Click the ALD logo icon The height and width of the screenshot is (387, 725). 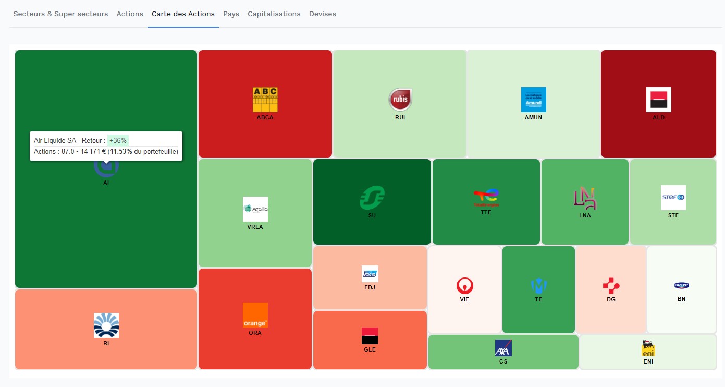pos(659,100)
